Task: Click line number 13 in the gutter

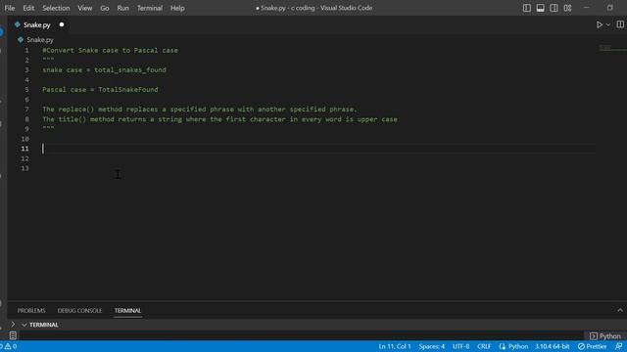Action: click(x=24, y=168)
